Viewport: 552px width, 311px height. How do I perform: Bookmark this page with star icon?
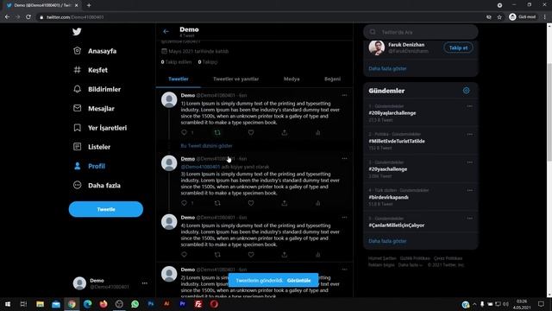(x=499, y=17)
